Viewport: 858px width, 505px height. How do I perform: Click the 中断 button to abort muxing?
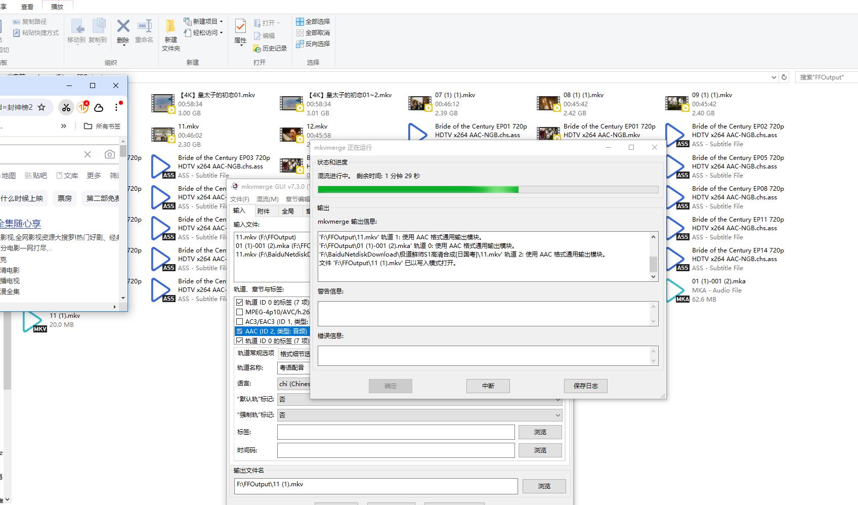(x=488, y=386)
